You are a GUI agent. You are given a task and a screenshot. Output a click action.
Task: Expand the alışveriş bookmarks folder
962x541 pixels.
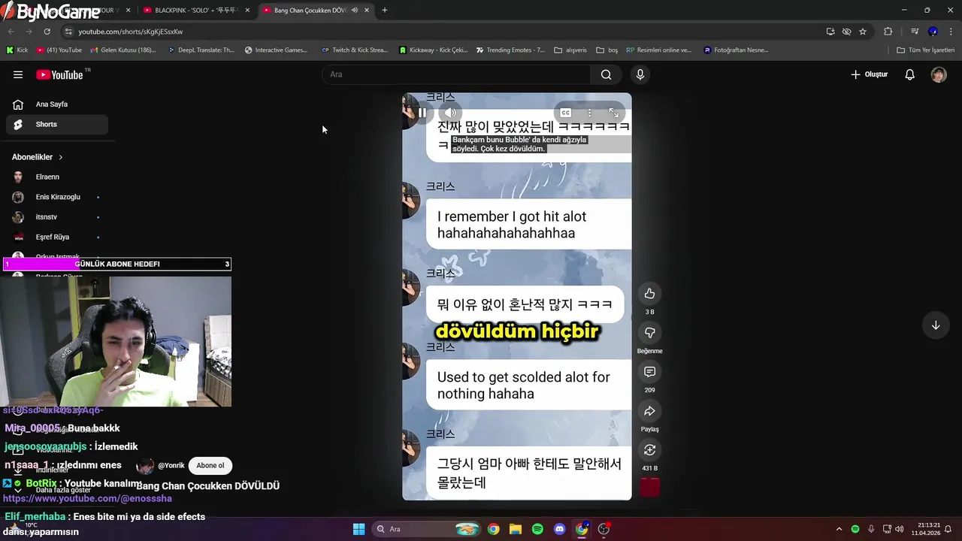coord(570,50)
